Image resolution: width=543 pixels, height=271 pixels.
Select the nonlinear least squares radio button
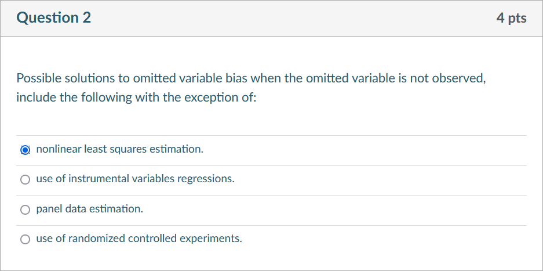[25, 150]
